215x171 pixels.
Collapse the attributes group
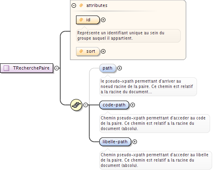pyautogui.click(x=74, y=5)
